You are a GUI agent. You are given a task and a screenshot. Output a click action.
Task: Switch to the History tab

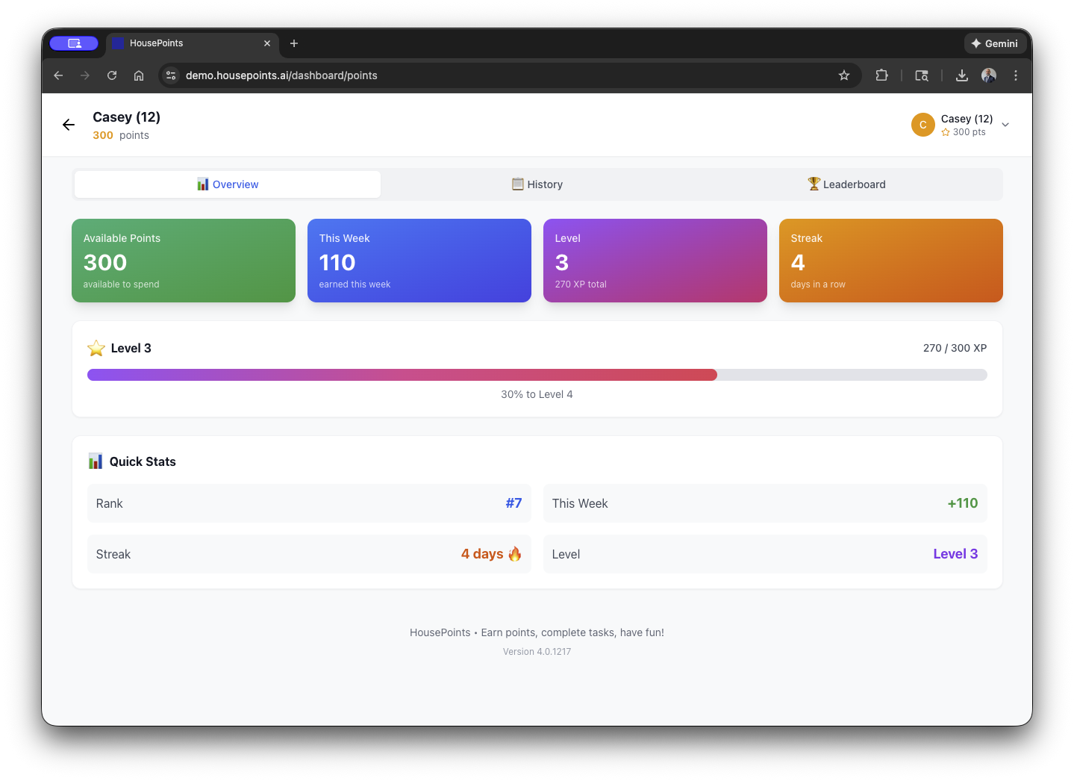pos(537,184)
